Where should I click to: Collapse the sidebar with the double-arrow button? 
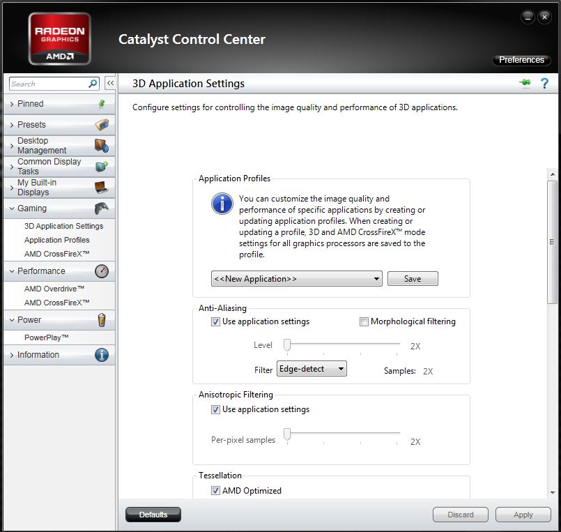coord(110,84)
